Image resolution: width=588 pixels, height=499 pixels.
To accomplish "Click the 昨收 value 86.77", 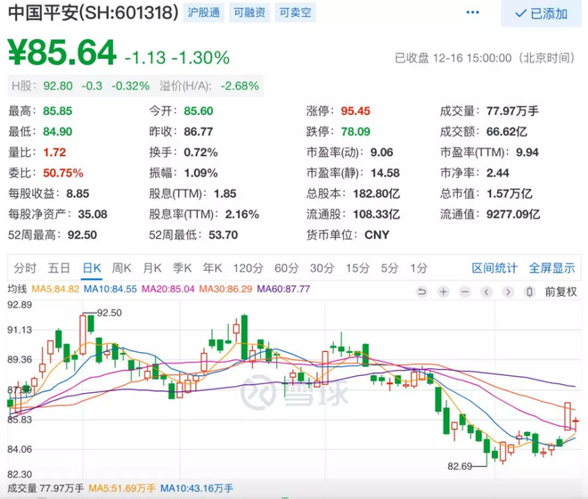I will pos(199,132).
